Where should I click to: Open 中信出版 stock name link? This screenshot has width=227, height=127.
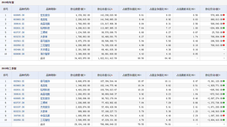(45, 116)
